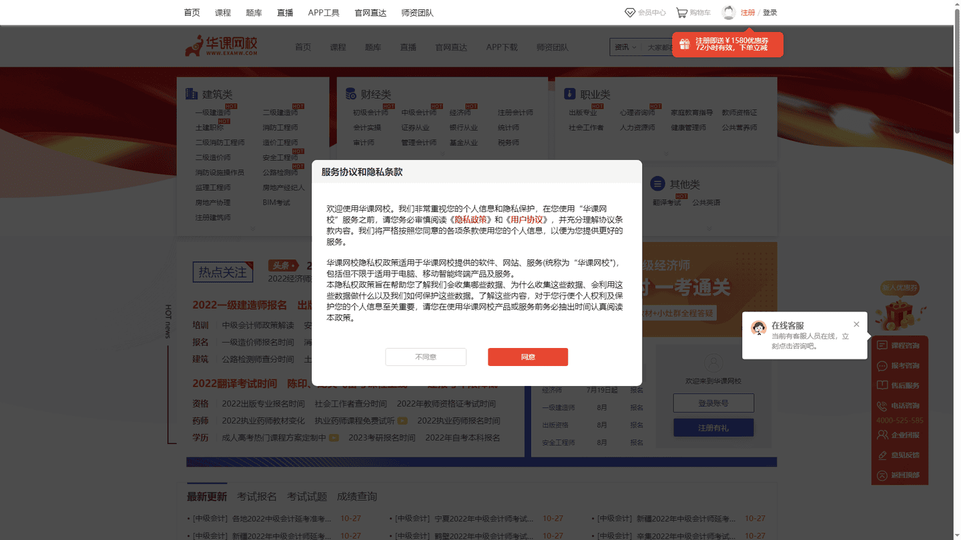Open the 用户协议 user agreement link
The width and height of the screenshot is (961, 540).
pyautogui.click(x=527, y=219)
